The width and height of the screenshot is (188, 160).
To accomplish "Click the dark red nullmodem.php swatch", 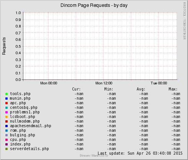I will [x=7, y=121].
